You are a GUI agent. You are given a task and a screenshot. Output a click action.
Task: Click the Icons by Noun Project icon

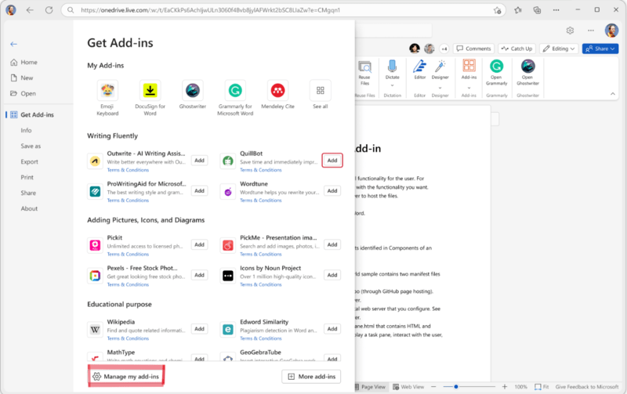pos(228,276)
